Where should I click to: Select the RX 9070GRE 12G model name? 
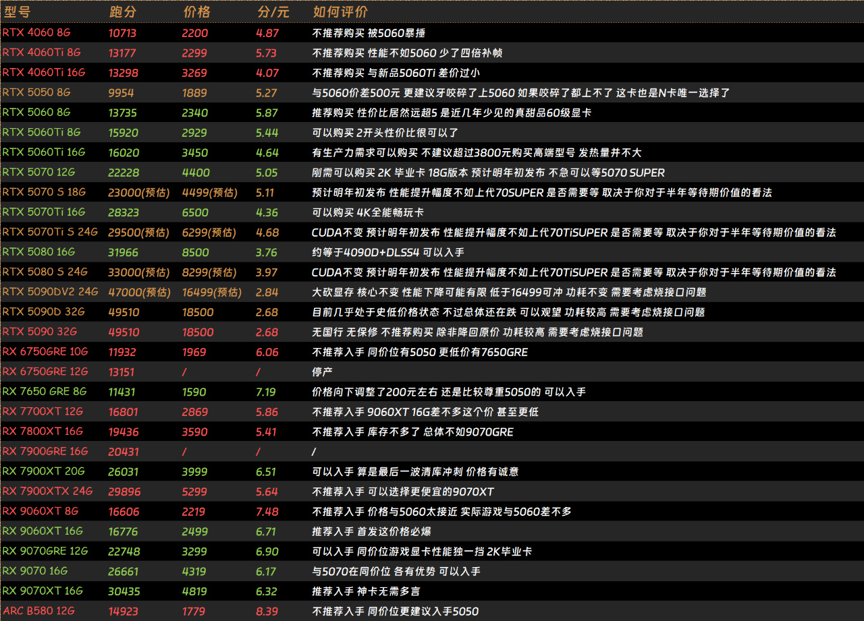[x=45, y=552]
